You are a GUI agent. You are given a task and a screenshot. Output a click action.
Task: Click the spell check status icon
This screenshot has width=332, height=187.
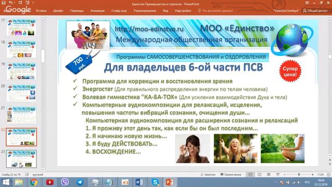pos(27,175)
